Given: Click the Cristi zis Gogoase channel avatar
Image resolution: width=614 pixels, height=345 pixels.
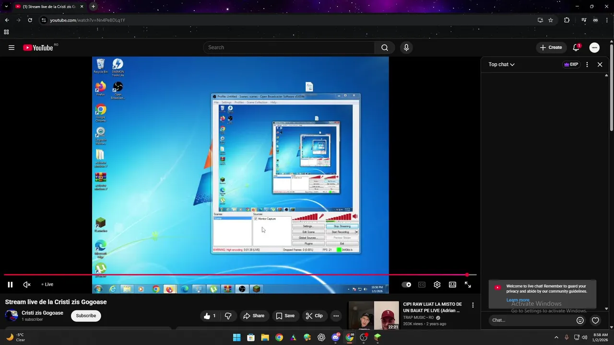Looking at the screenshot, I should pos(11,316).
